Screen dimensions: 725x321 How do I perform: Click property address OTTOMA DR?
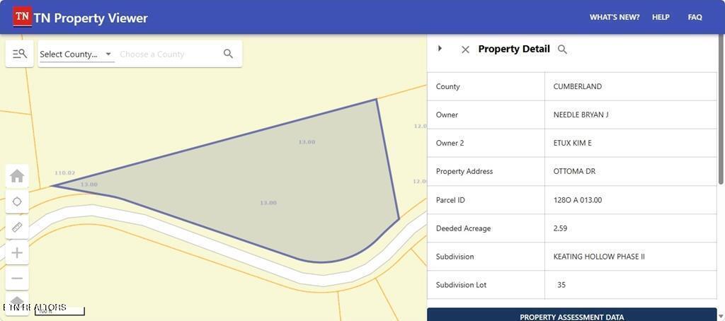pyautogui.click(x=574, y=171)
